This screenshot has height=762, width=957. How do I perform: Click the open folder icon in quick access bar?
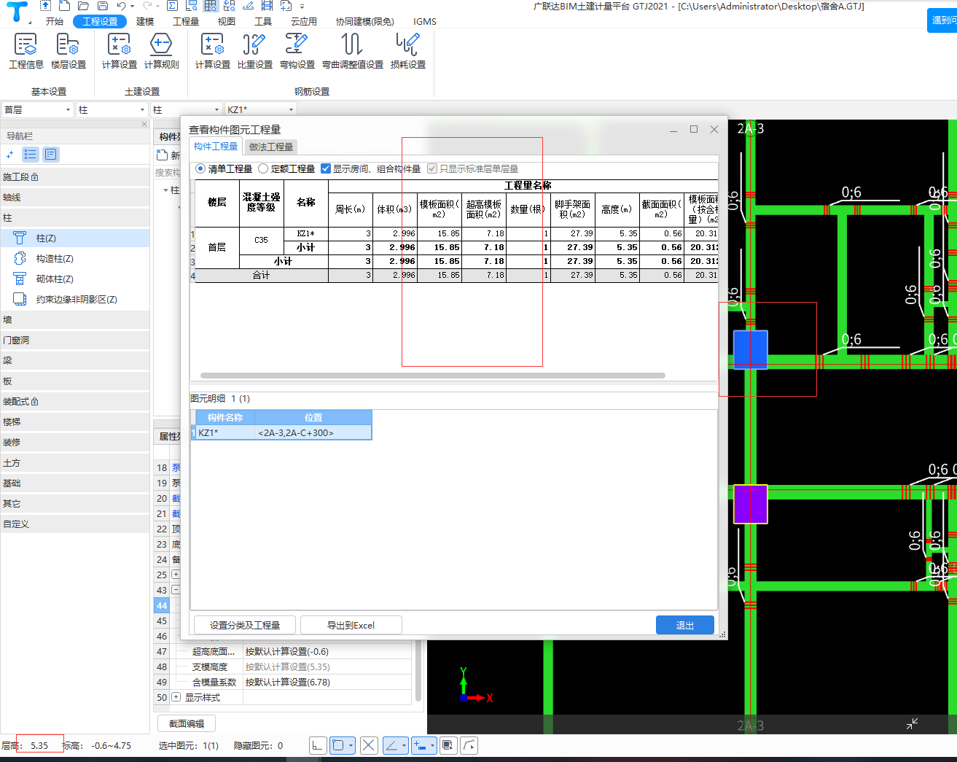pyautogui.click(x=83, y=6)
